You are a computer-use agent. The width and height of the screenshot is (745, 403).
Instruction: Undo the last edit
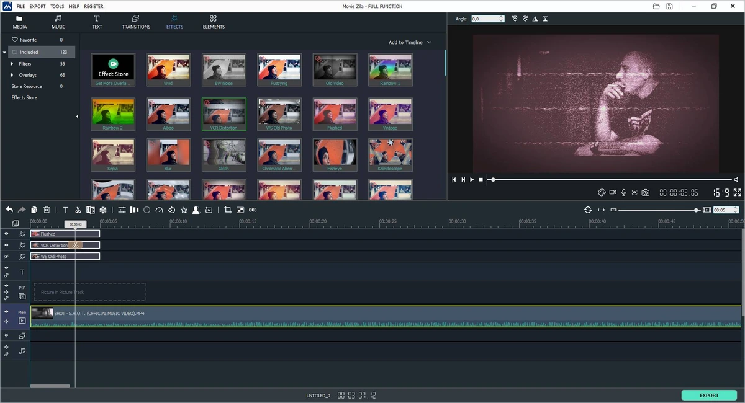click(x=9, y=210)
